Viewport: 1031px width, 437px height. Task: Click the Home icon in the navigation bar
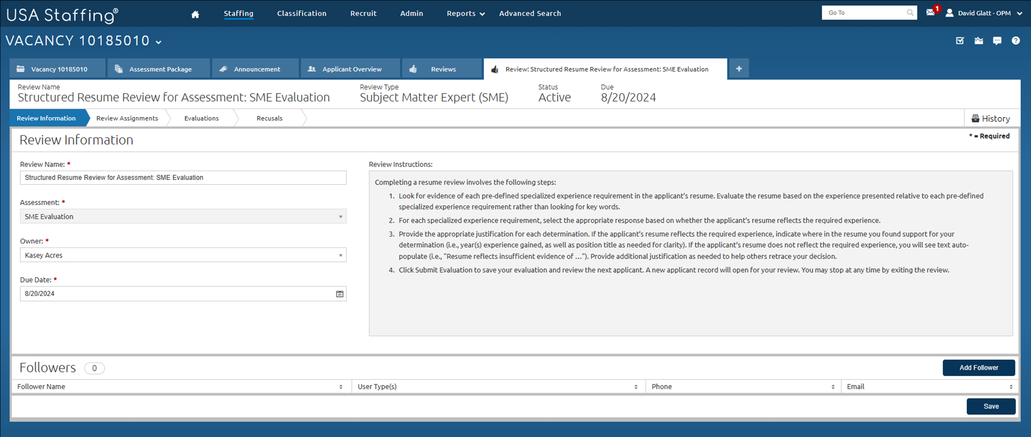pos(194,13)
